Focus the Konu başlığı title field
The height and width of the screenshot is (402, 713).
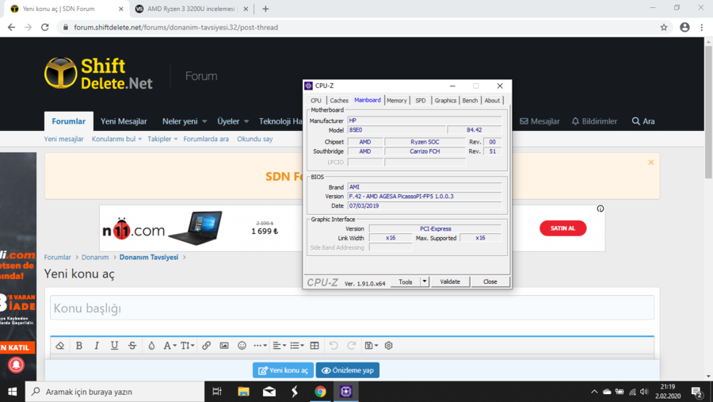click(x=352, y=308)
